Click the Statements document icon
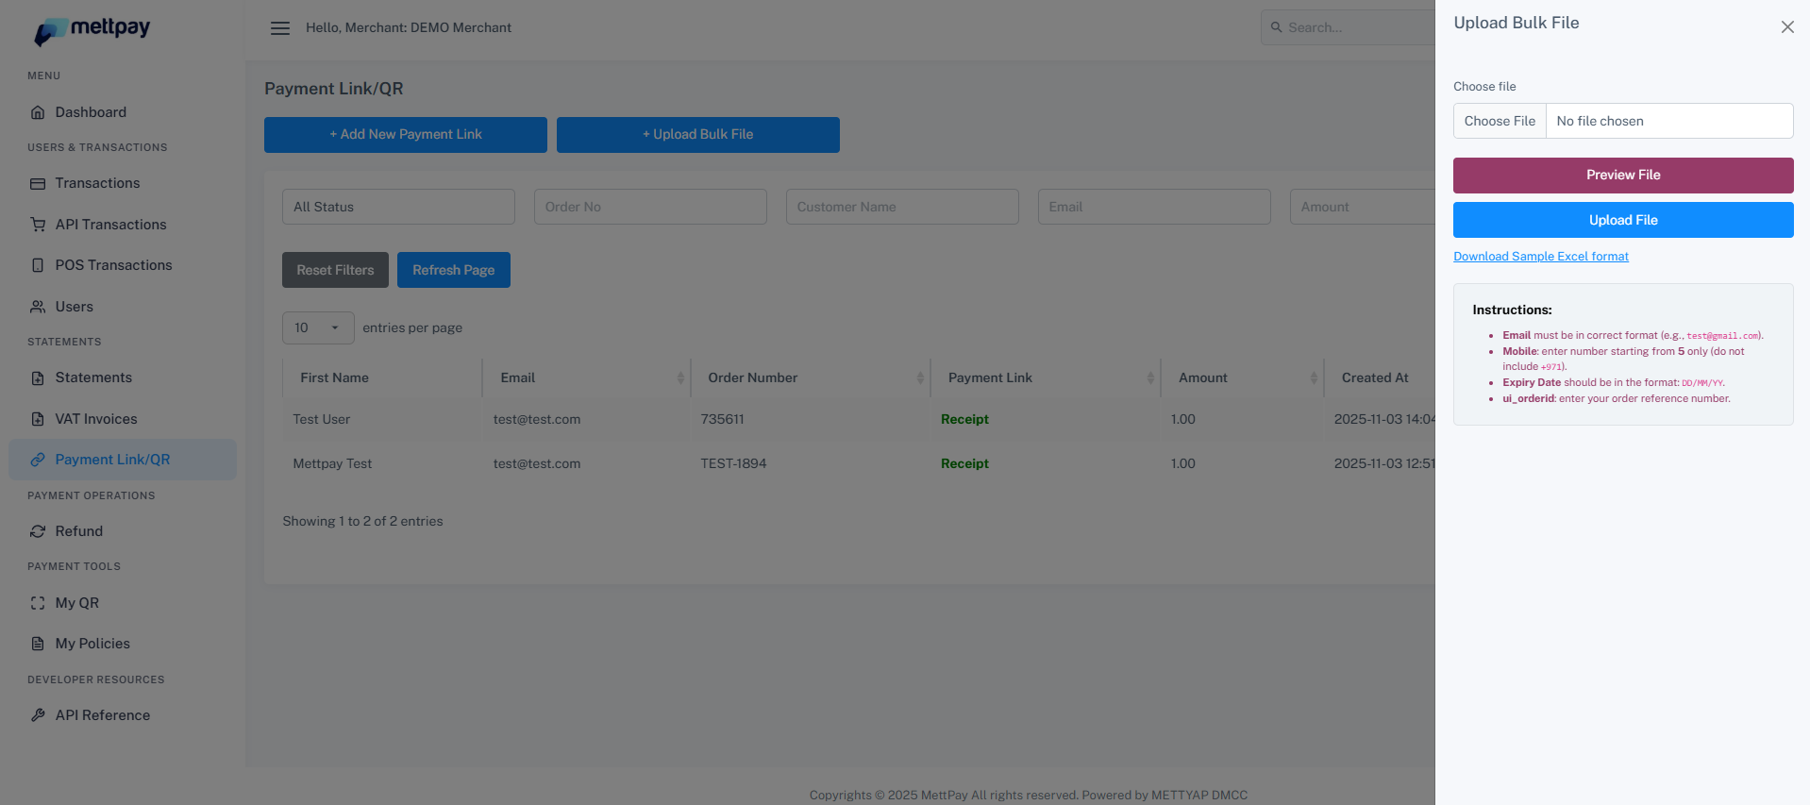 click(38, 377)
